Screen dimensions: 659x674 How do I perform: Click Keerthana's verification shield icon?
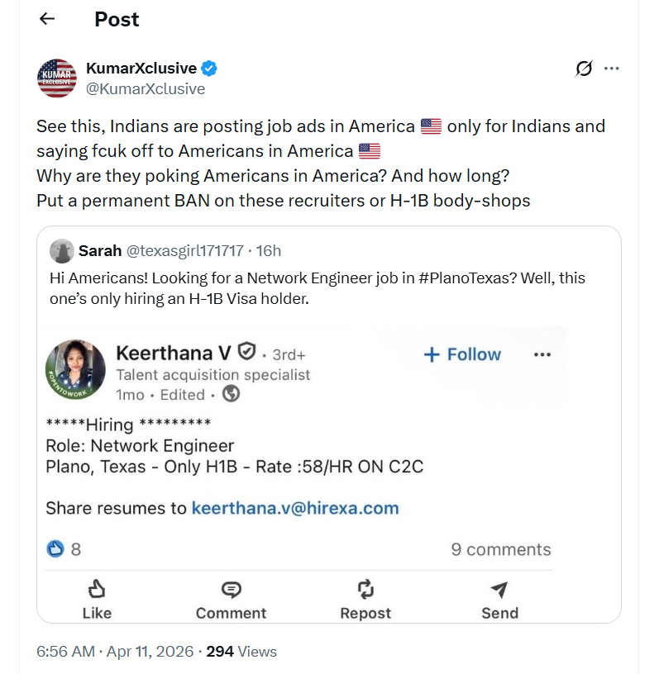pos(246,353)
